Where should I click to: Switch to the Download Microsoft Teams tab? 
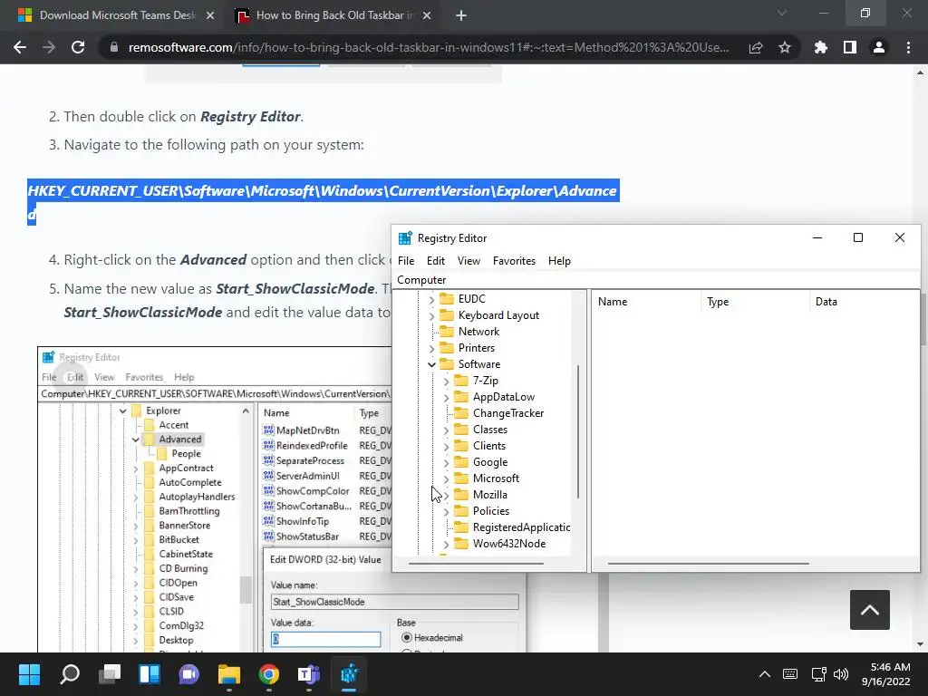click(x=117, y=15)
